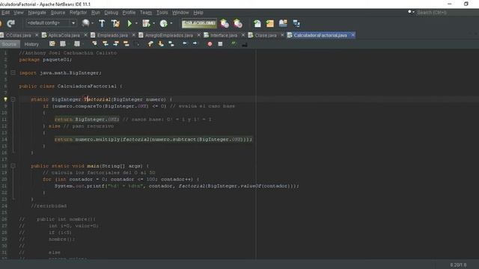Click Shift Line Right arrow icon
The height and width of the screenshot is (269, 479).
coord(195,44)
